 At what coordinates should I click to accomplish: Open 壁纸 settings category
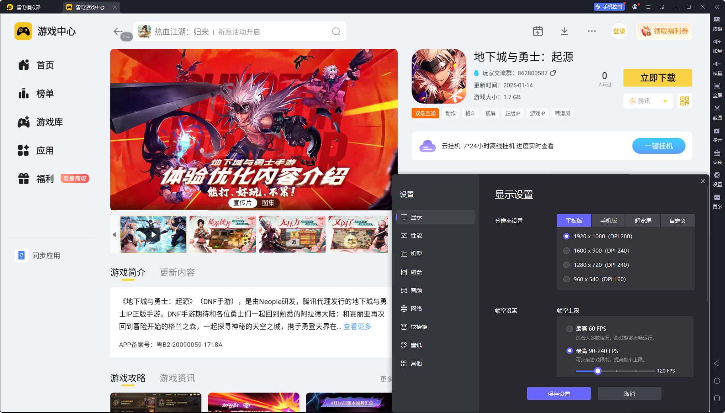pos(435,345)
